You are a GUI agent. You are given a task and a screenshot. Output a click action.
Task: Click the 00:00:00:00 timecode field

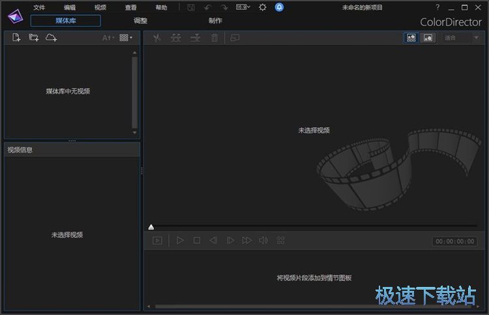coord(454,241)
